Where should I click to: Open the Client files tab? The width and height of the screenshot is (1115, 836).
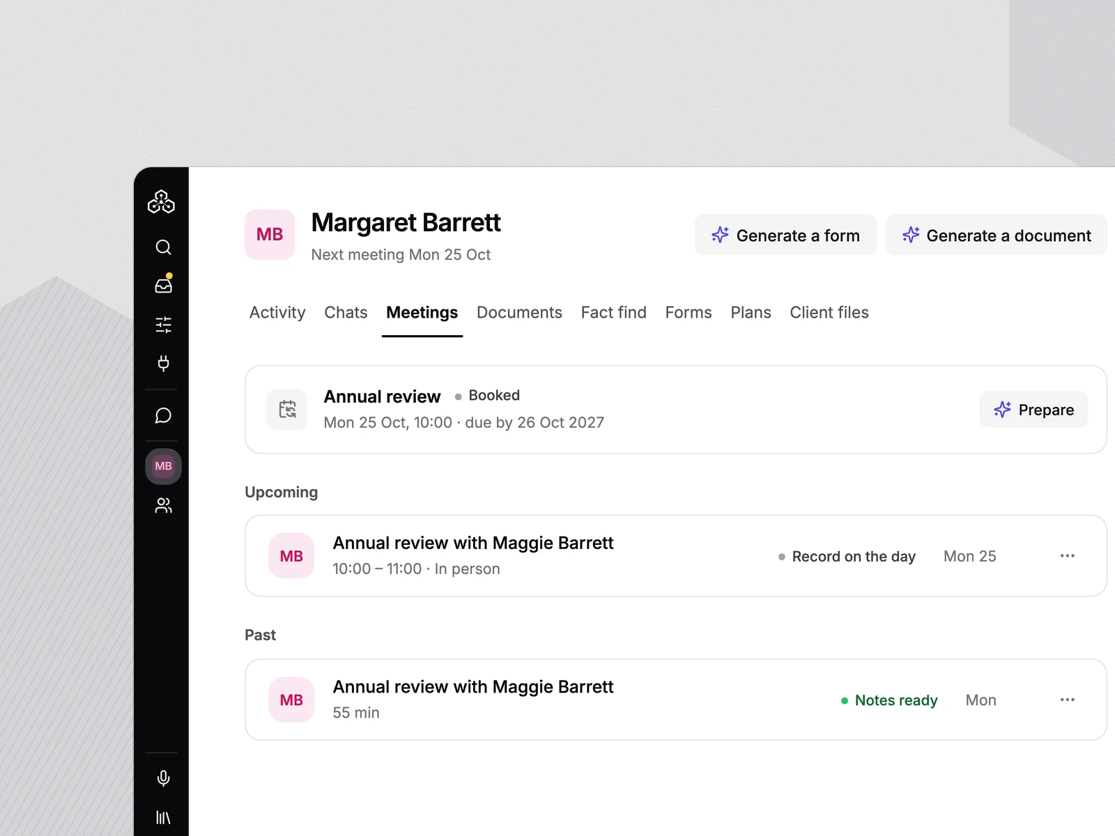click(829, 313)
